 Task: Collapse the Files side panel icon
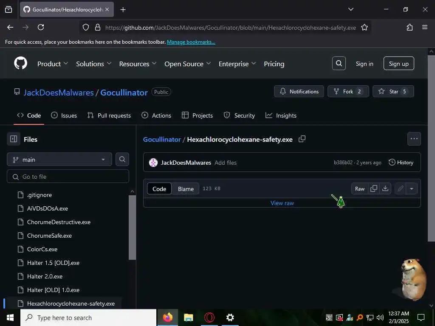(x=14, y=139)
